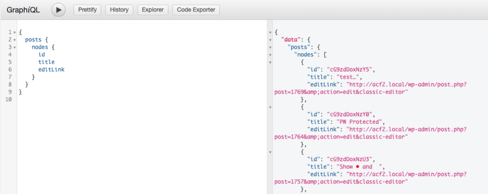Collapse the result node titled Show and

pos(270,152)
